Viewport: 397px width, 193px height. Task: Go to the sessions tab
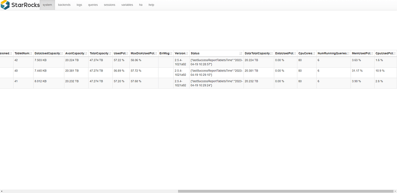pyautogui.click(x=109, y=5)
